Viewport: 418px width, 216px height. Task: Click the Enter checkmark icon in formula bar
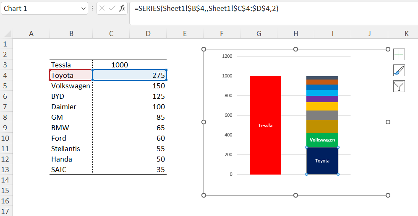click(x=112, y=8)
